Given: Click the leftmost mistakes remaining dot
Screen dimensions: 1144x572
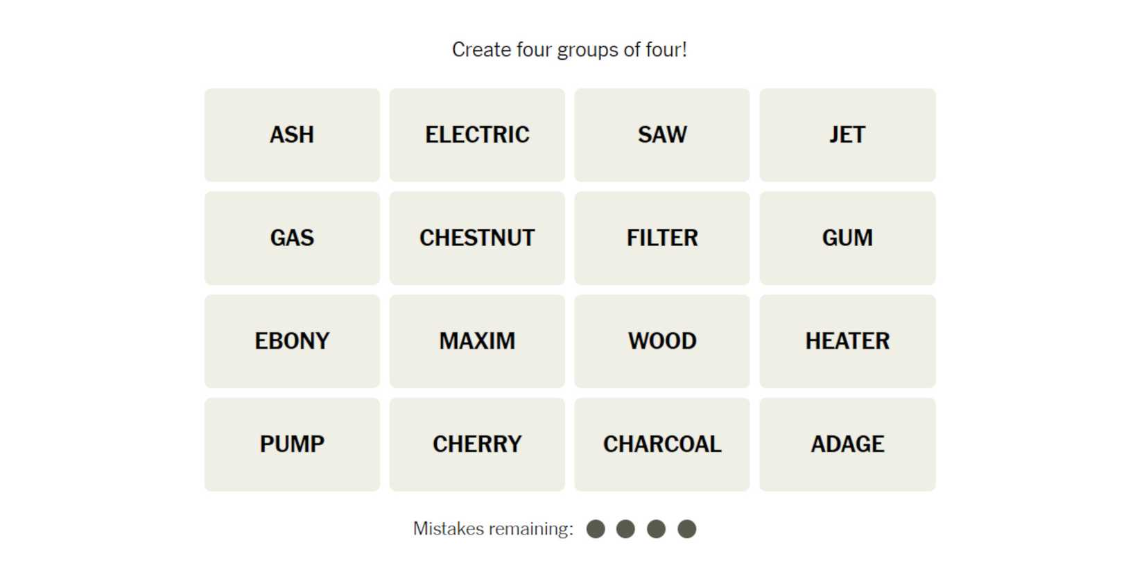Looking at the screenshot, I should pos(596,529).
